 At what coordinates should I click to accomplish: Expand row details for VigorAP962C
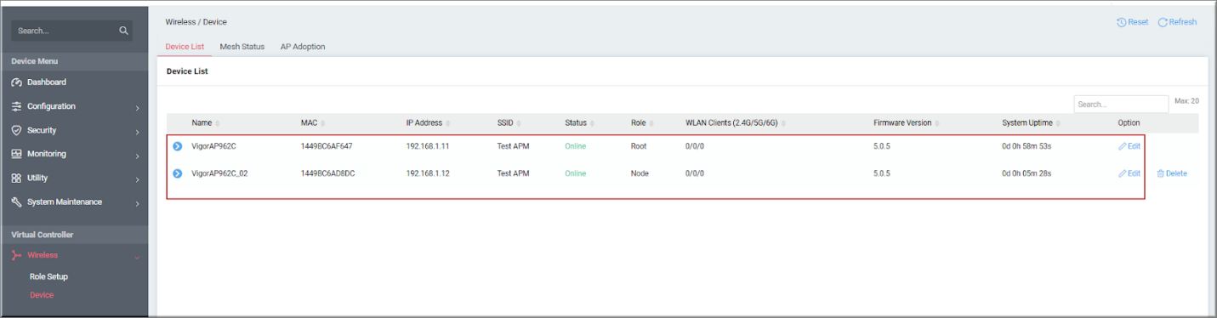click(178, 146)
